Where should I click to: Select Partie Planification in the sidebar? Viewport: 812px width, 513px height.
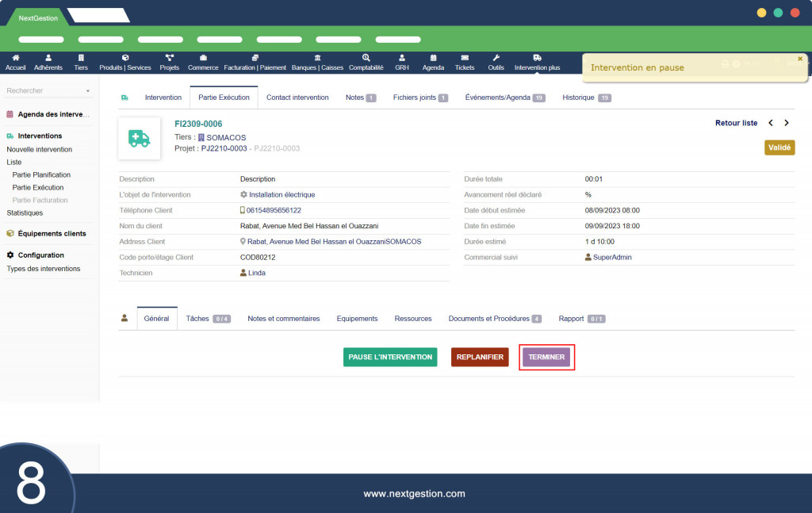41,175
